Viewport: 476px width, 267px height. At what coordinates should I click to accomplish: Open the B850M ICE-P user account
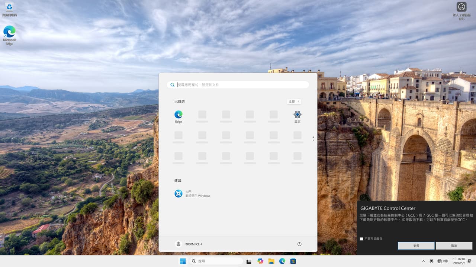pos(189,244)
